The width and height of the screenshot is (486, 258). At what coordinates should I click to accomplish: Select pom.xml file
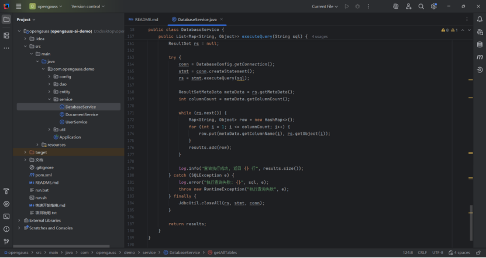click(43, 175)
